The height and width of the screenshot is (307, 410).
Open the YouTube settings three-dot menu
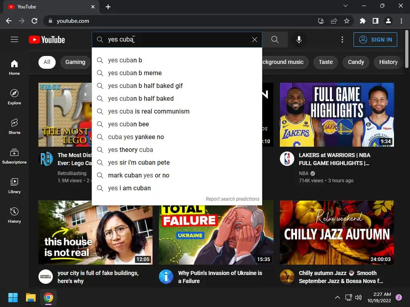pos(342,40)
